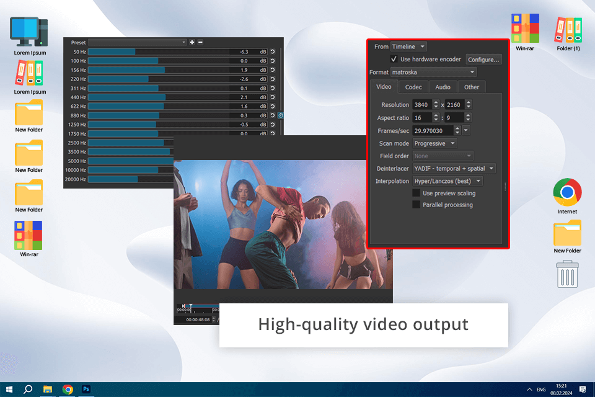Open taskbar Search magnifier
This screenshot has width=595, height=397.
point(28,390)
